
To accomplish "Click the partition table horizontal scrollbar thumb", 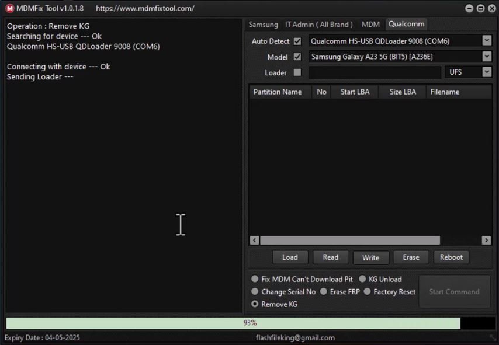I will click(350, 241).
